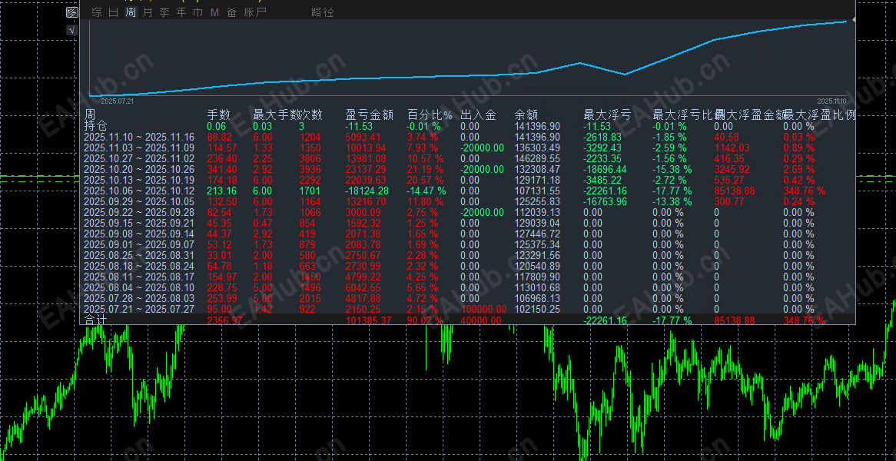Click the 移 icon button at left
The width and height of the screenshot is (896, 461).
tap(72, 12)
